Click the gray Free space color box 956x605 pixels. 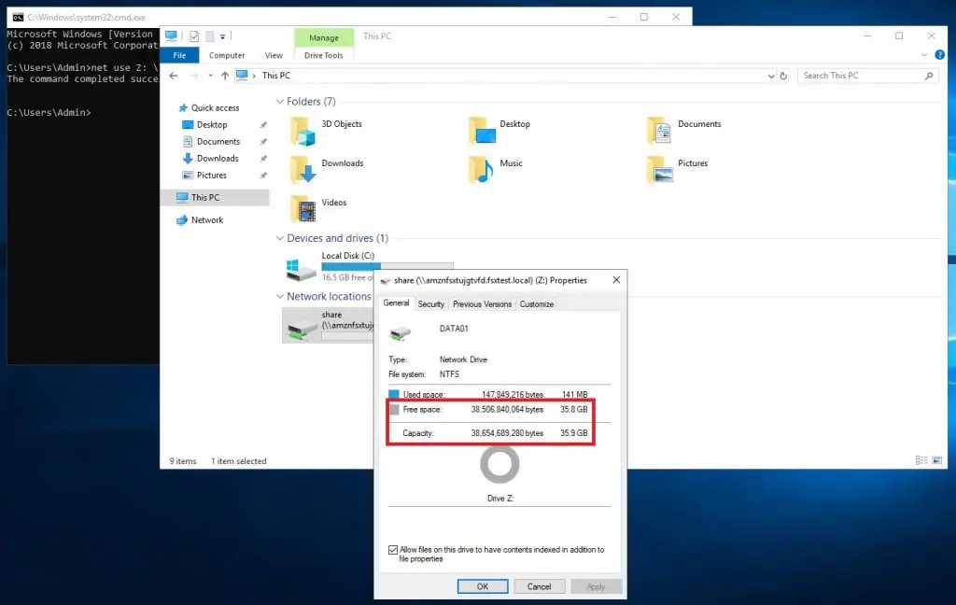(x=394, y=410)
